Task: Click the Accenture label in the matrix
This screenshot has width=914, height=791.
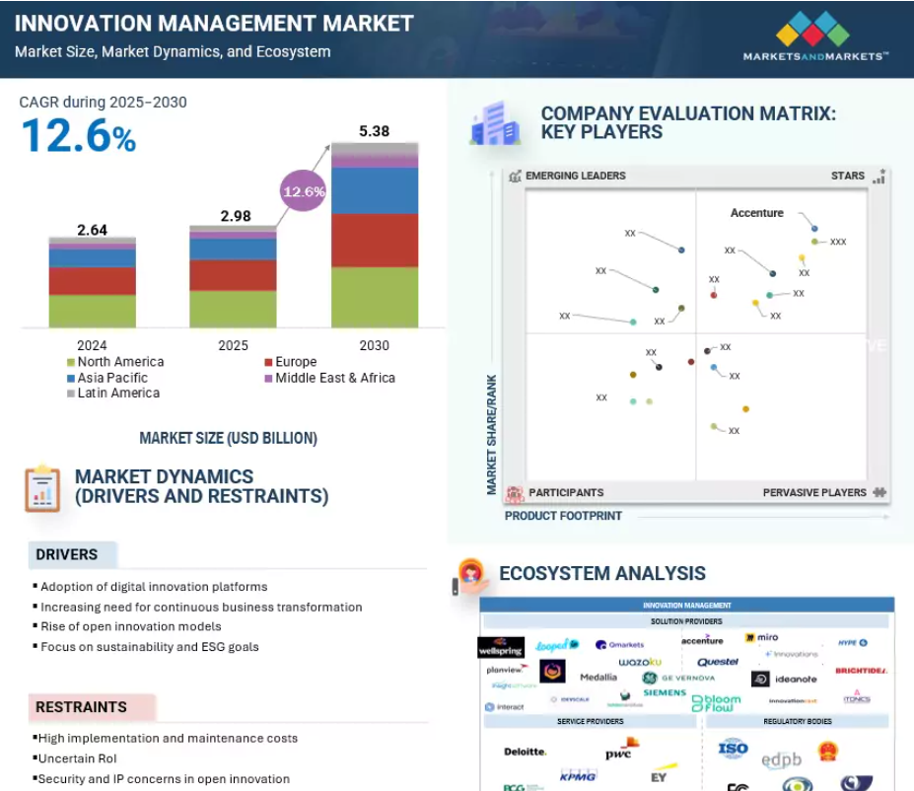Action: coord(756,213)
